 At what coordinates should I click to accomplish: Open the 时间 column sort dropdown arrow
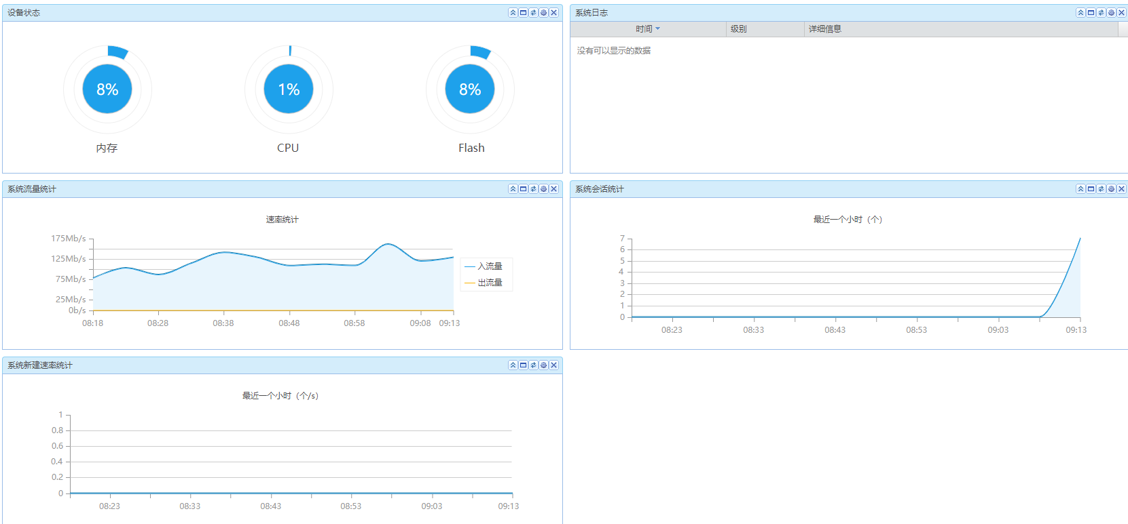657,29
